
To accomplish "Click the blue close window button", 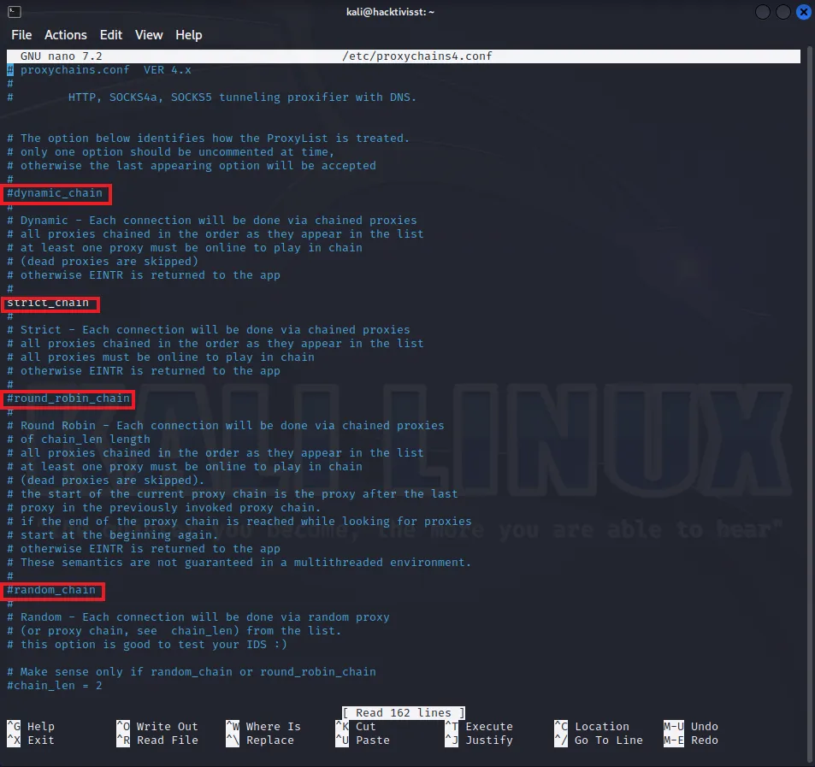I will (804, 12).
